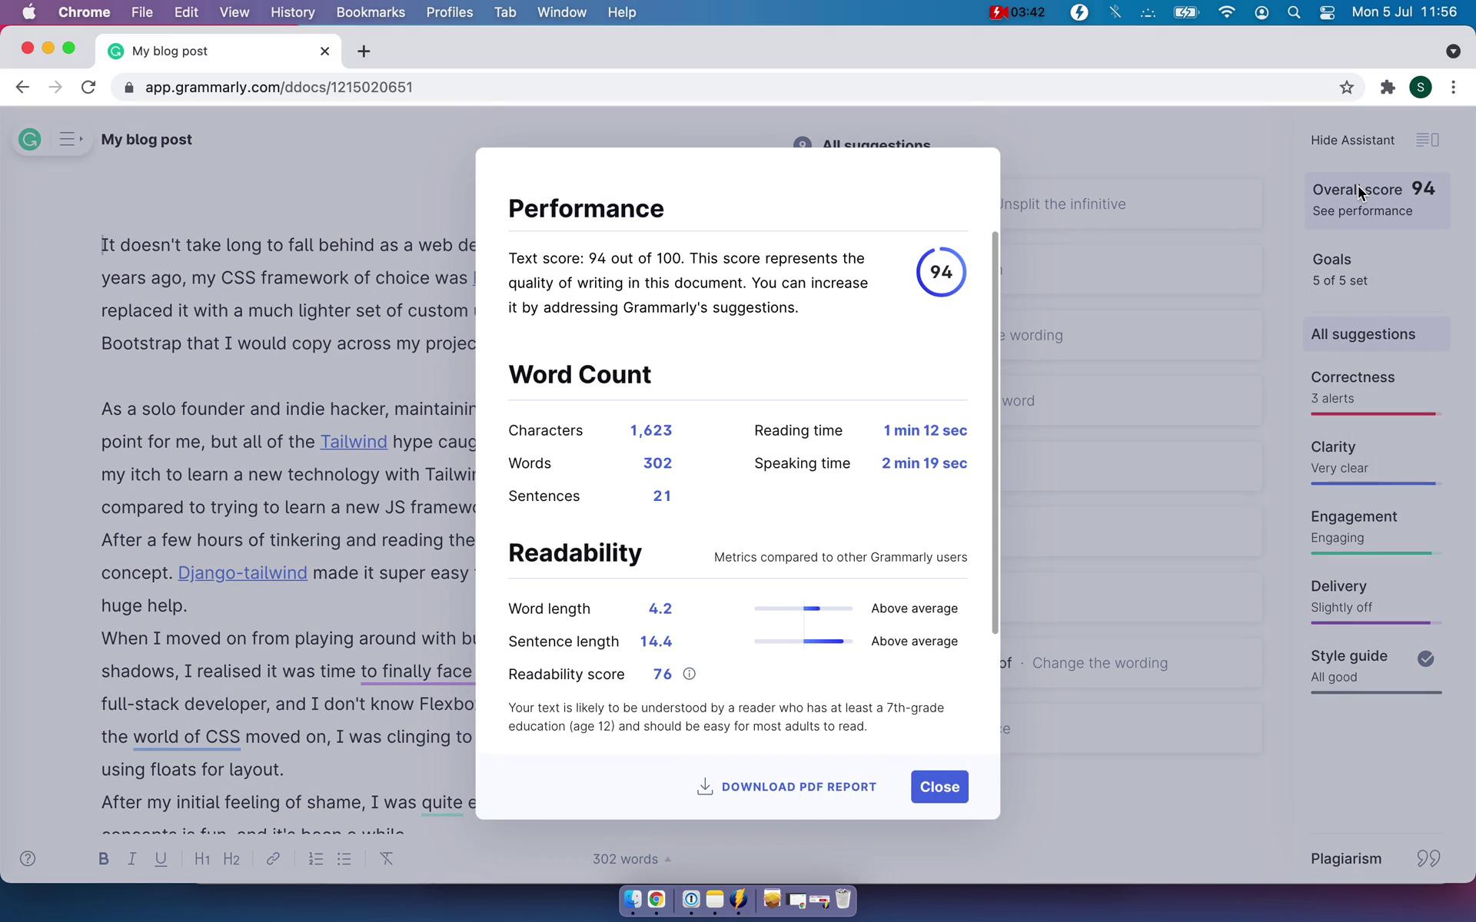Open the tab search dropdown arrow
Screen dimensions: 1476x922
click(1453, 51)
